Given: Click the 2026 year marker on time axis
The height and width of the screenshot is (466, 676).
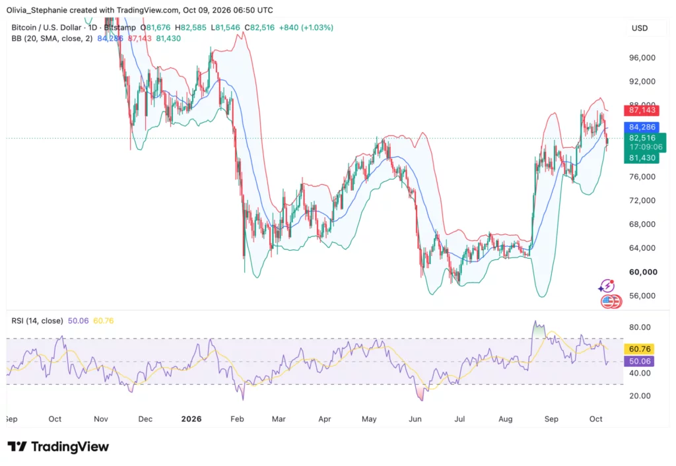Looking at the screenshot, I should click(x=191, y=419).
